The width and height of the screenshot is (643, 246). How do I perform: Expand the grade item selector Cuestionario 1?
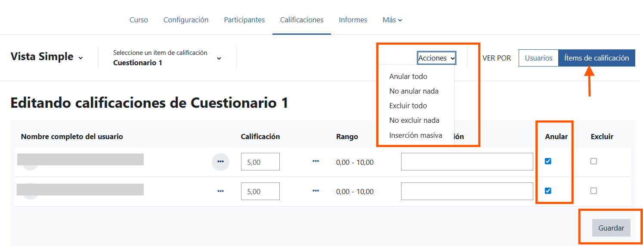(167, 58)
